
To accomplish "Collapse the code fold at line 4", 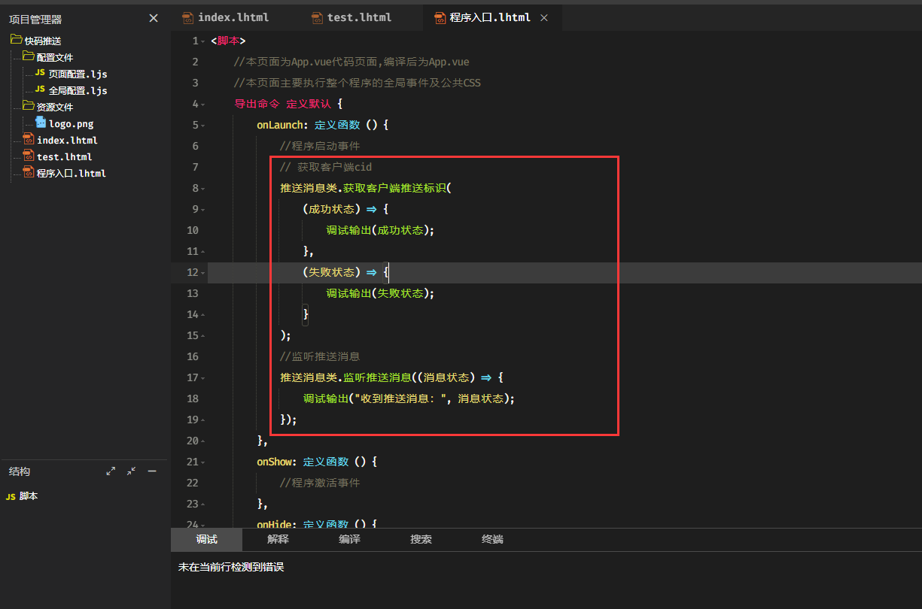I will [x=203, y=104].
